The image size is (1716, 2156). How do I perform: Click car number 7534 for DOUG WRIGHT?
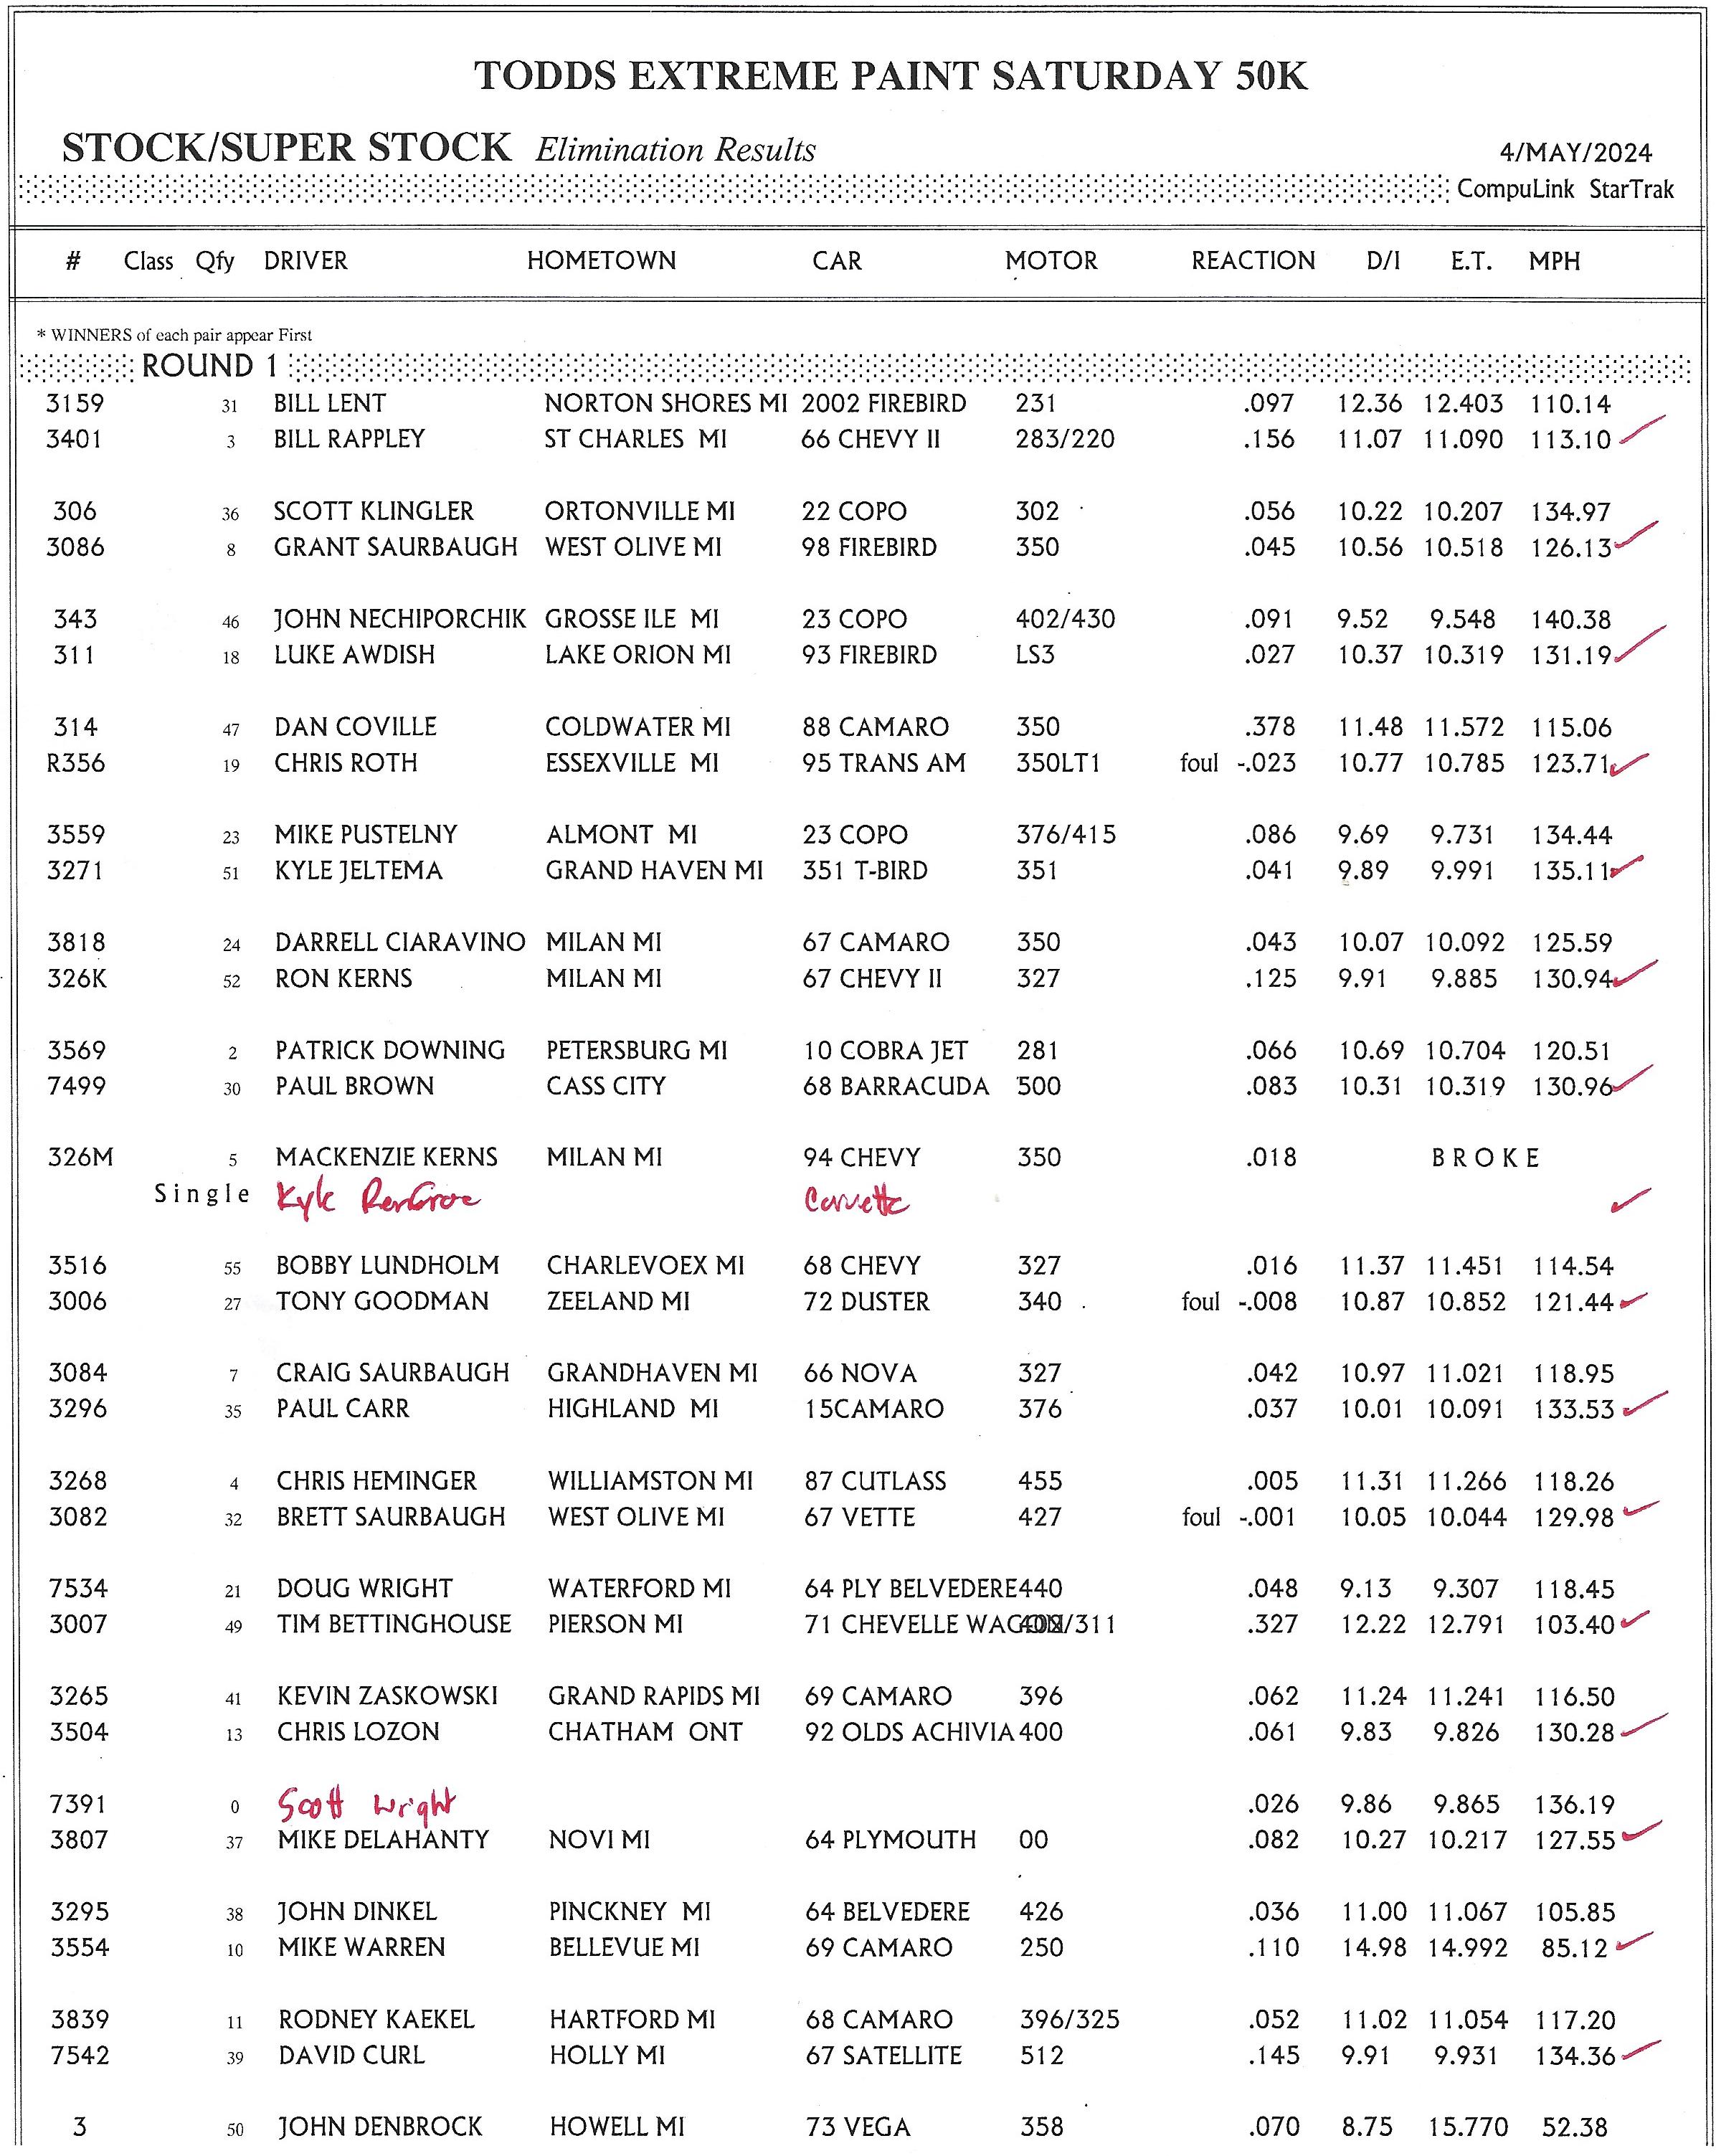pos(78,1588)
